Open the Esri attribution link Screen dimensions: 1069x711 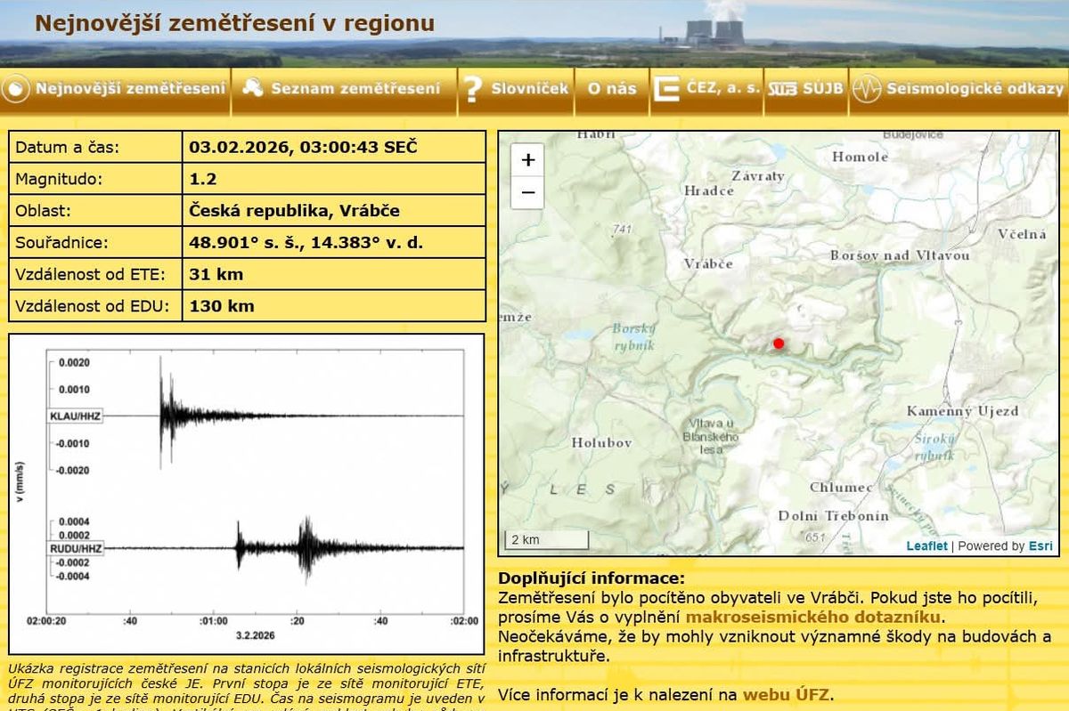(1040, 546)
